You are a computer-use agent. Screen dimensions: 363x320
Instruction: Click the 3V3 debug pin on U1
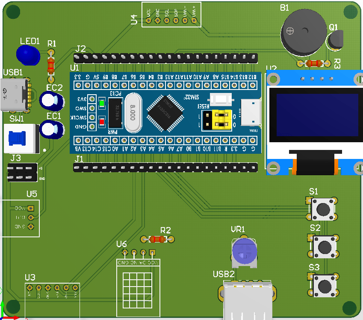click(92, 99)
